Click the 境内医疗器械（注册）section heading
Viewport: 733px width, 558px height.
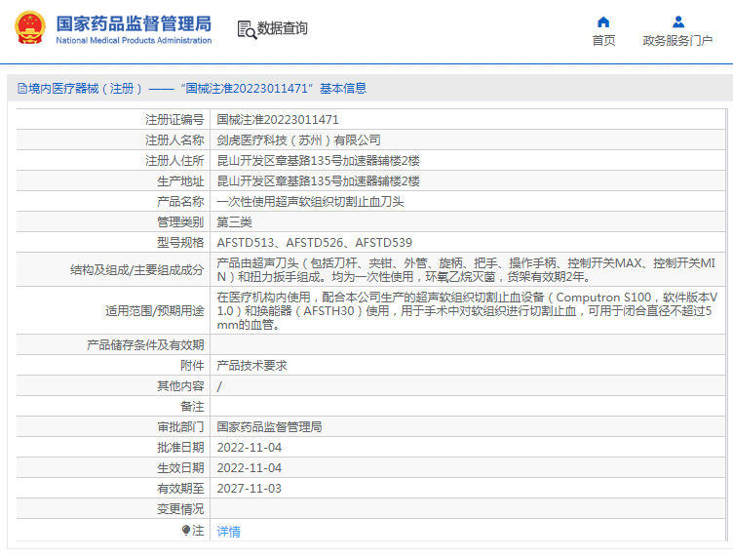pyautogui.click(x=192, y=89)
